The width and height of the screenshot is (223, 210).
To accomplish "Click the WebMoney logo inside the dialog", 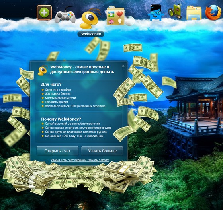I will (43, 70).
